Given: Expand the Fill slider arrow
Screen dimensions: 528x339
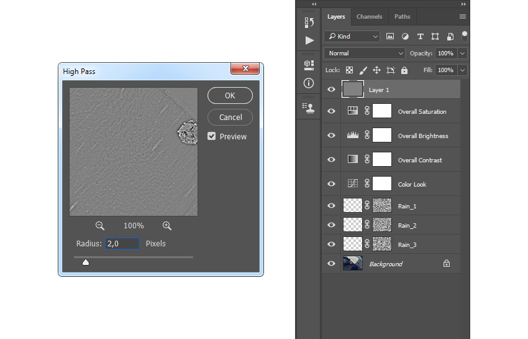Looking at the screenshot, I should 463,70.
